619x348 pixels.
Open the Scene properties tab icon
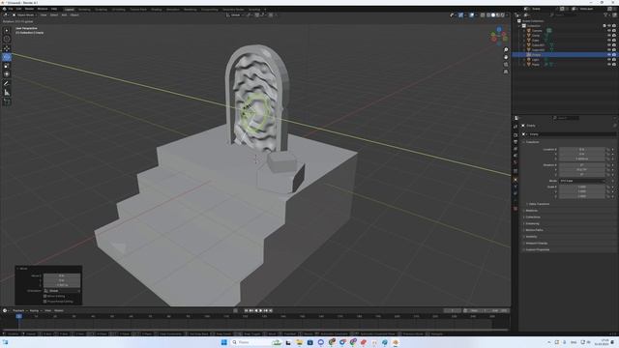(x=516, y=156)
